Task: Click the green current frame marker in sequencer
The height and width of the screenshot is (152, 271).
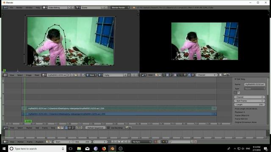Action: pos(28,121)
